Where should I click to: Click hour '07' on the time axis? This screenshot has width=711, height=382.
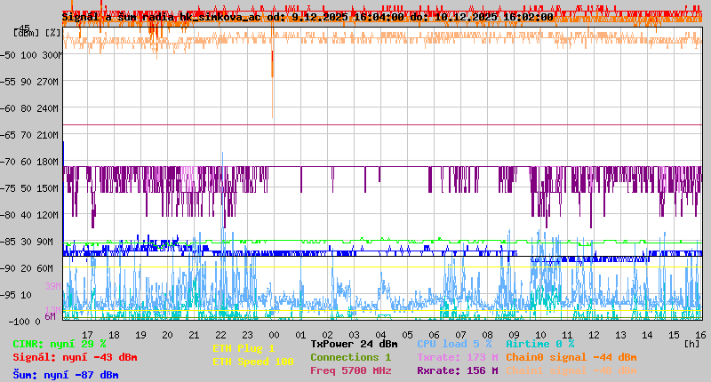point(460,335)
